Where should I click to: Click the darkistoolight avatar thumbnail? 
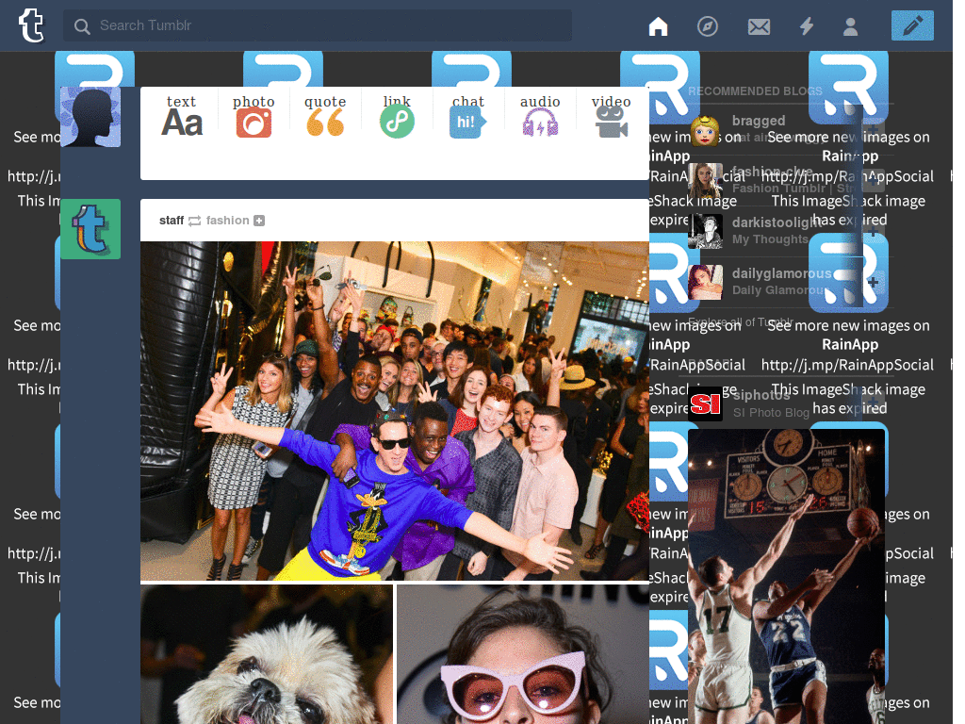(x=705, y=231)
